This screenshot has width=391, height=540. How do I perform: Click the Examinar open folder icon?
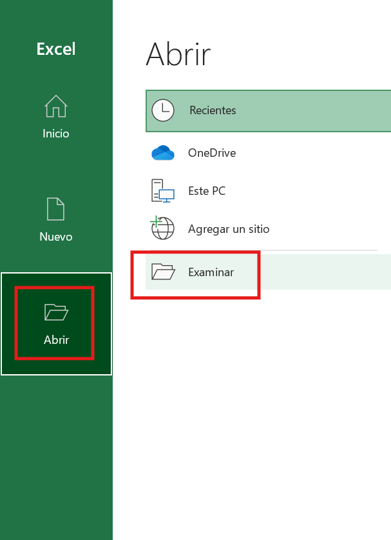tap(163, 272)
